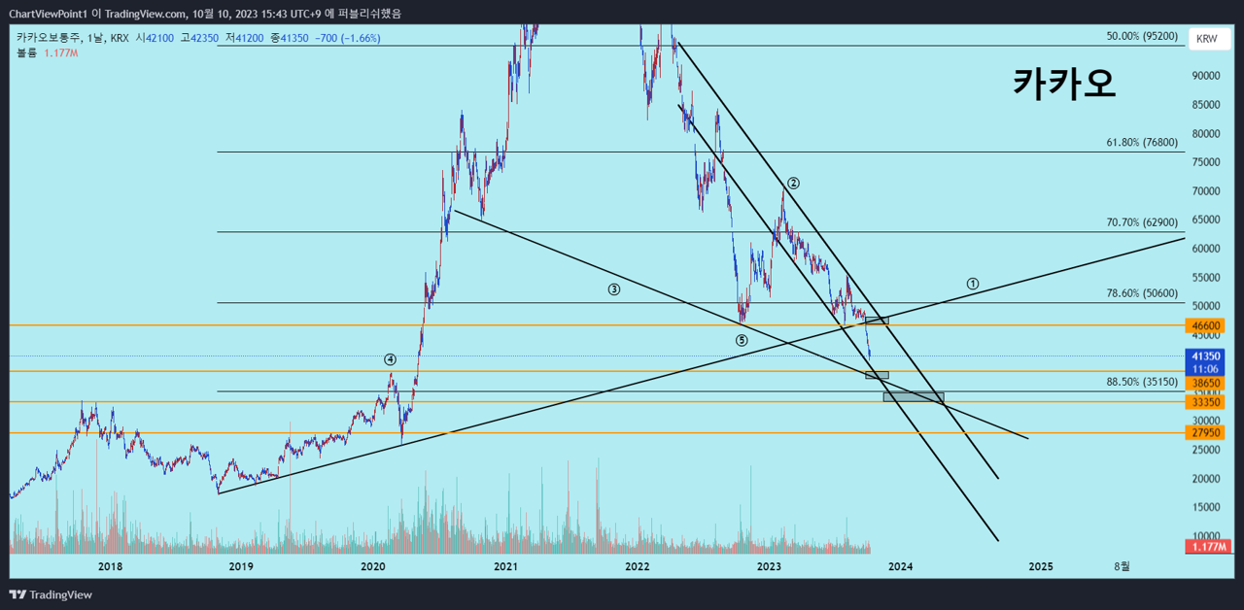1244x610 pixels.
Task: Select the 1날 interval label in legend
Action: click(95, 38)
